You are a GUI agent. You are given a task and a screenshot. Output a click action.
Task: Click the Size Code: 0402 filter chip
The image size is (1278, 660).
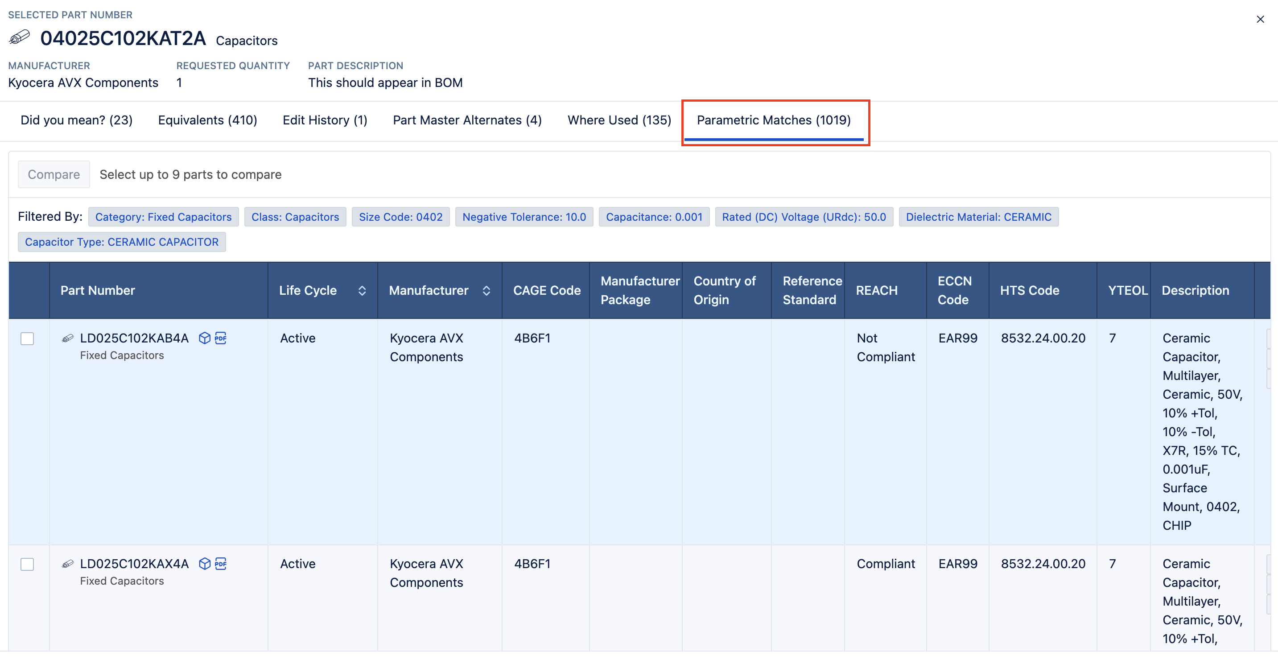400,217
